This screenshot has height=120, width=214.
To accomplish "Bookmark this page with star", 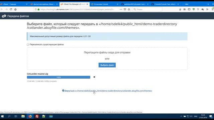I will click(129, 9).
